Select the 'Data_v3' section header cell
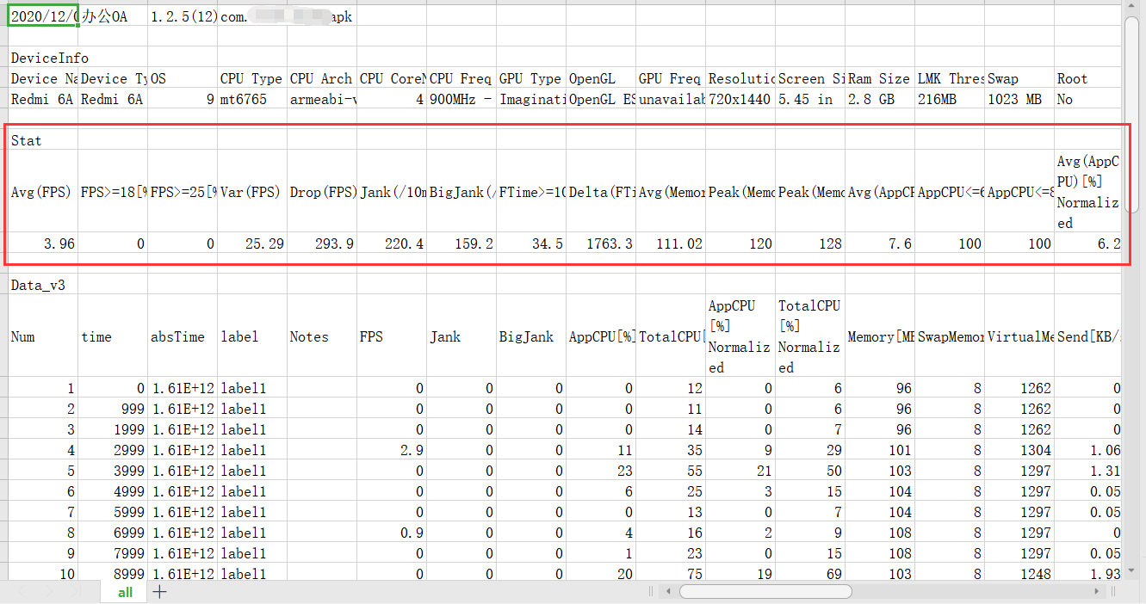Viewport: 1146px width, 604px height. pos(43,285)
